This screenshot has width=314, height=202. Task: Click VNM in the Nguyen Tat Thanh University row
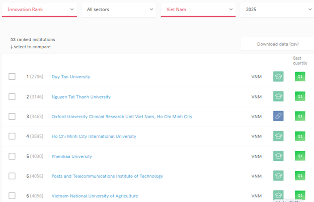coord(257,97)
